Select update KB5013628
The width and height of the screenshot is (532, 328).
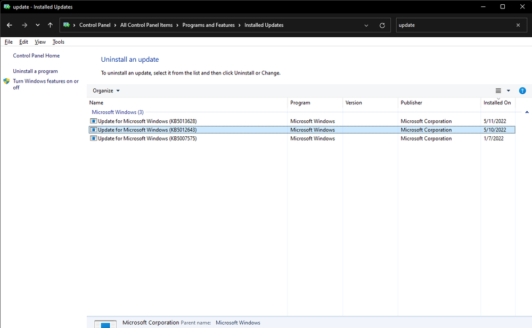[x=302, y=121]
